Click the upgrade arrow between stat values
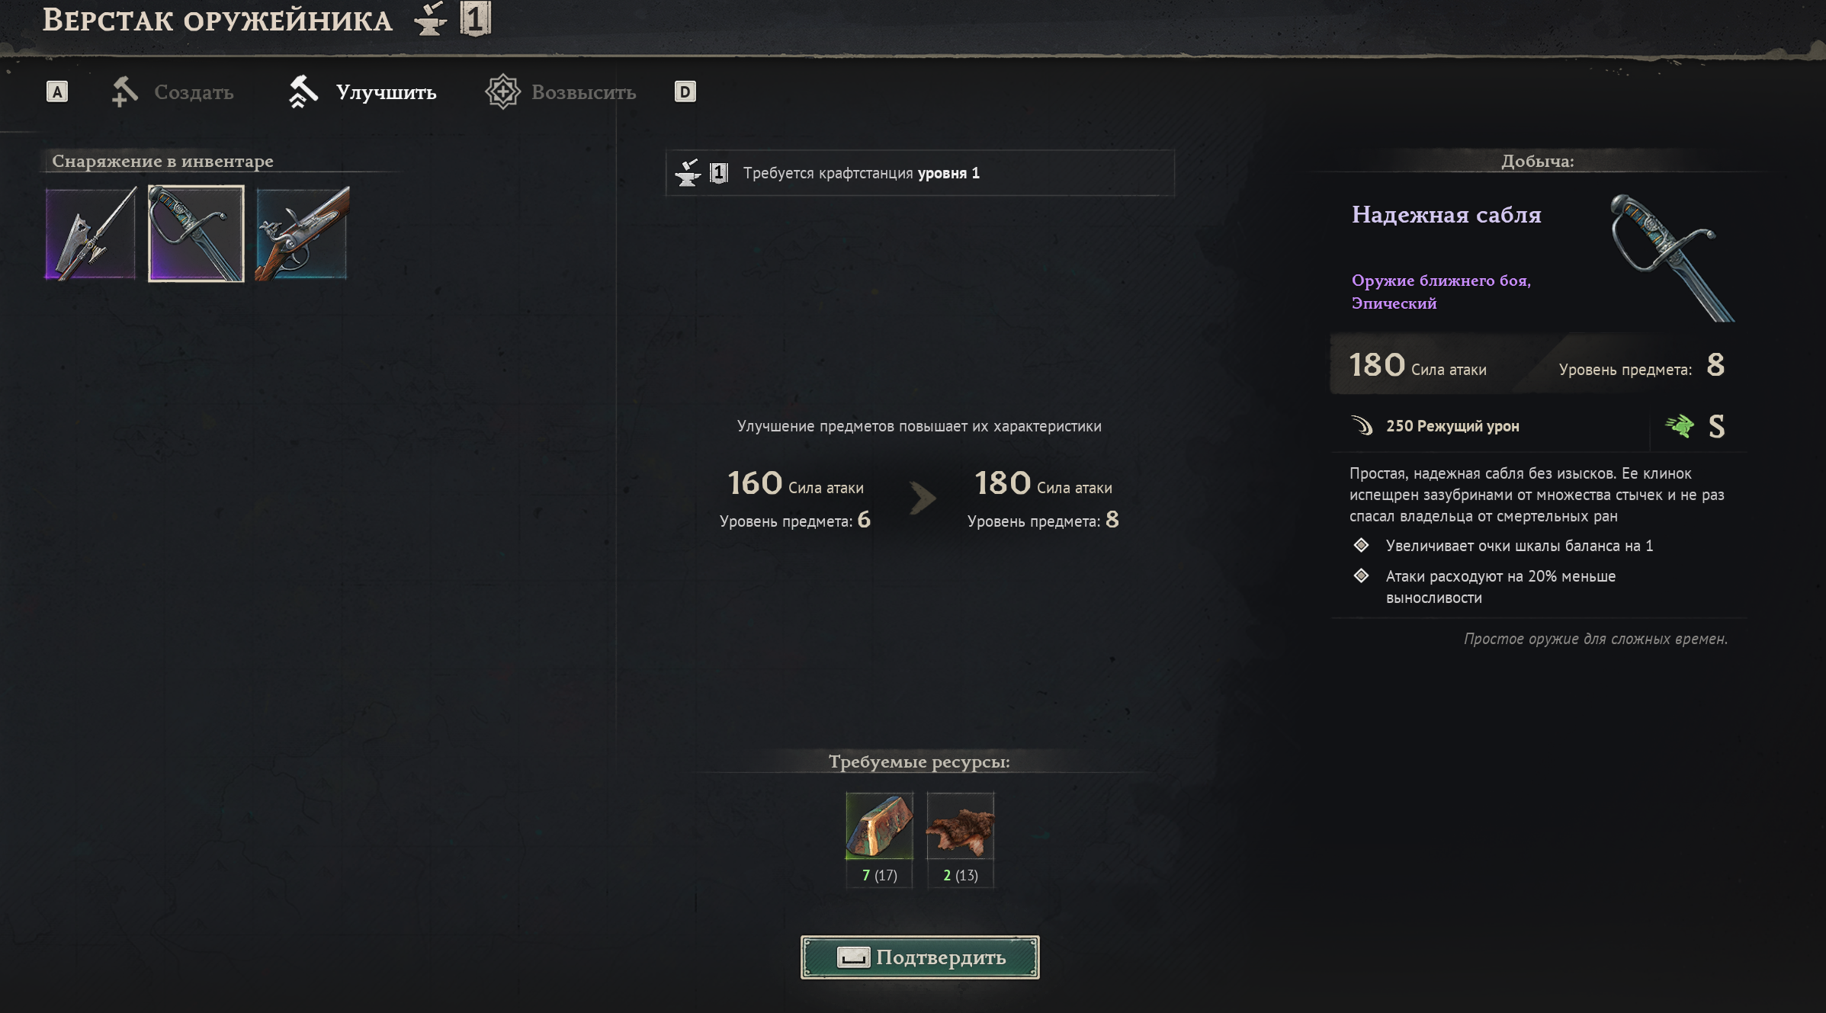 (923, 498)
